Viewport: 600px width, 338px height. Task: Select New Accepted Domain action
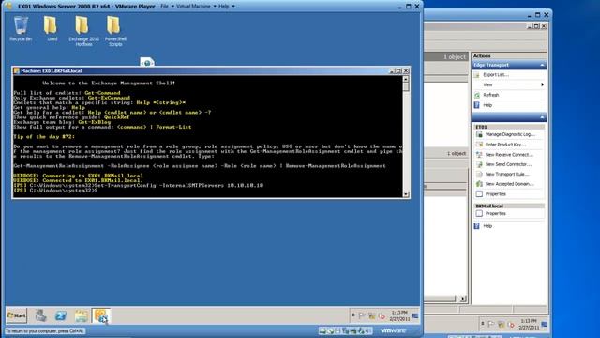click(509, 184)
